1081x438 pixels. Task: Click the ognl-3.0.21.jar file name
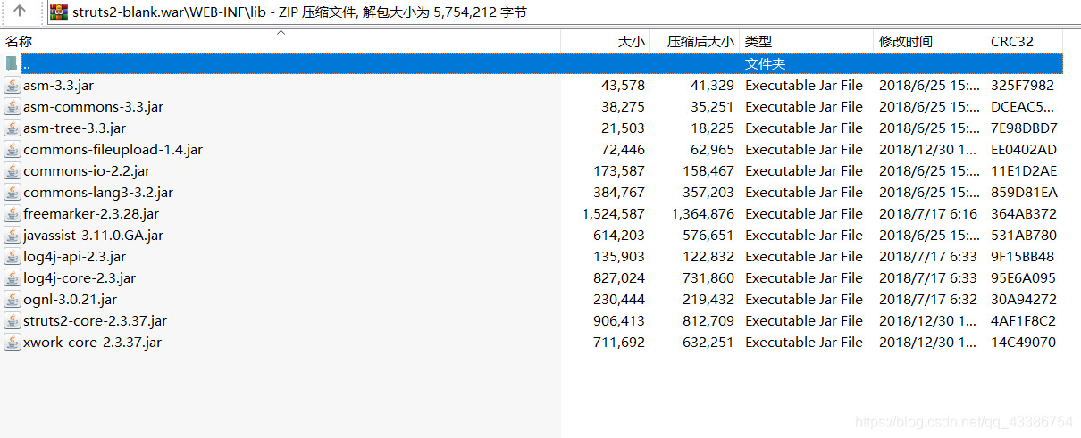pyautogui.click(x=70, y=300)
